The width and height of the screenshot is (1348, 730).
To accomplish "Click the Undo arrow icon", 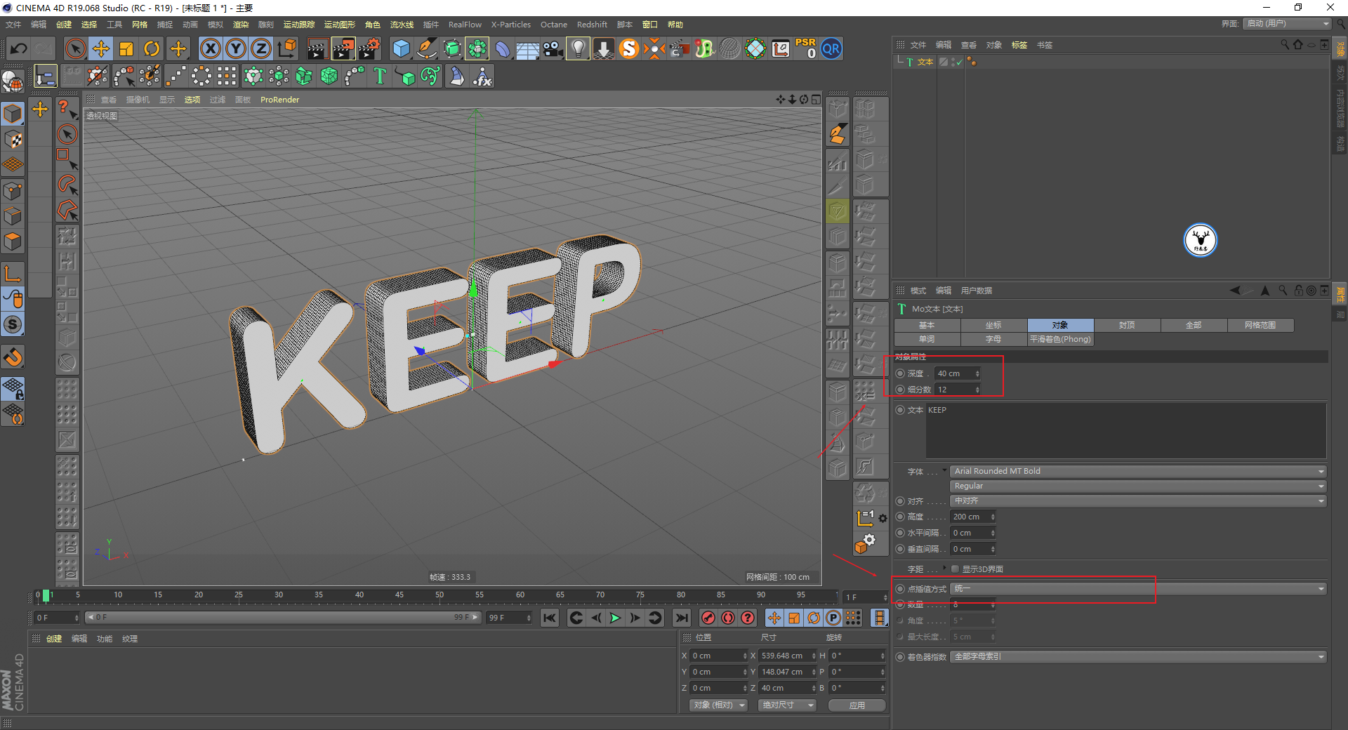I will (19, 49).
